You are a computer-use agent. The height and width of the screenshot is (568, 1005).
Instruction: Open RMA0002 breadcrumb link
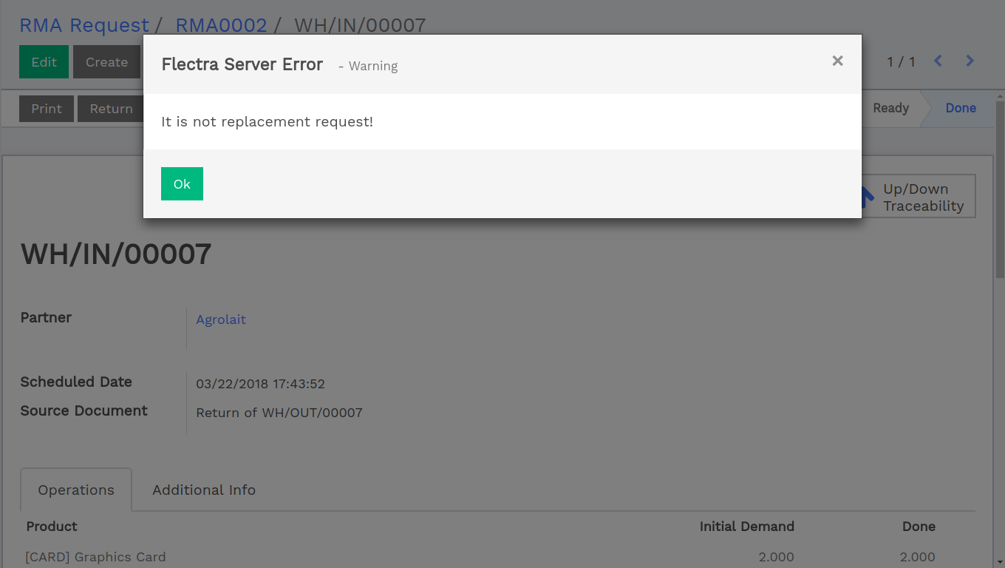221,25
